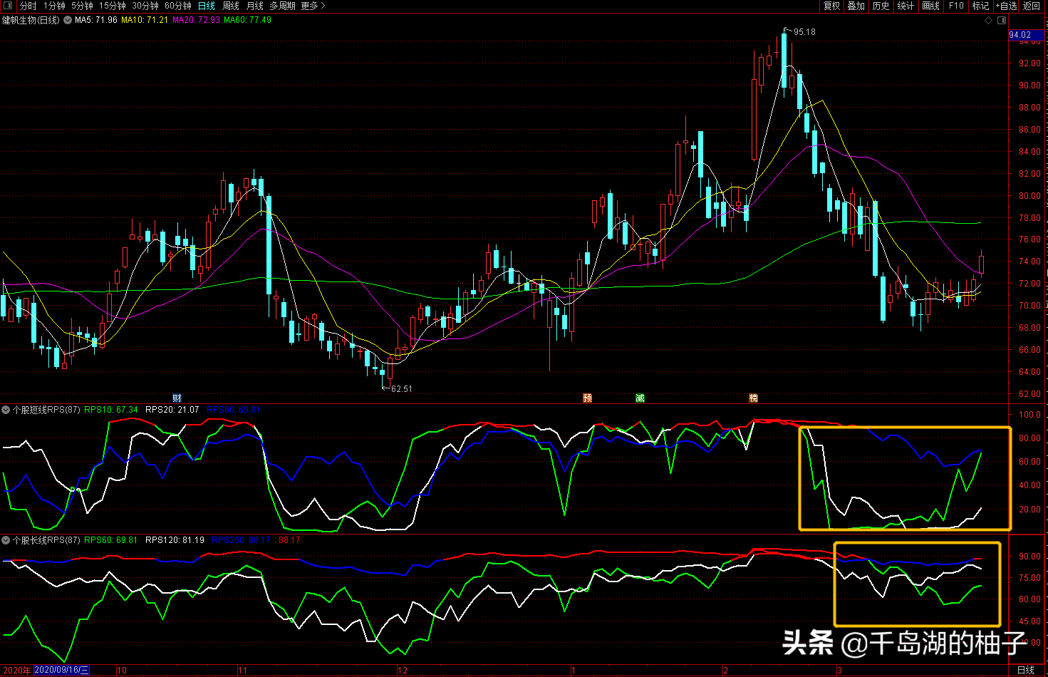Open F10 company info

(956, 6)
